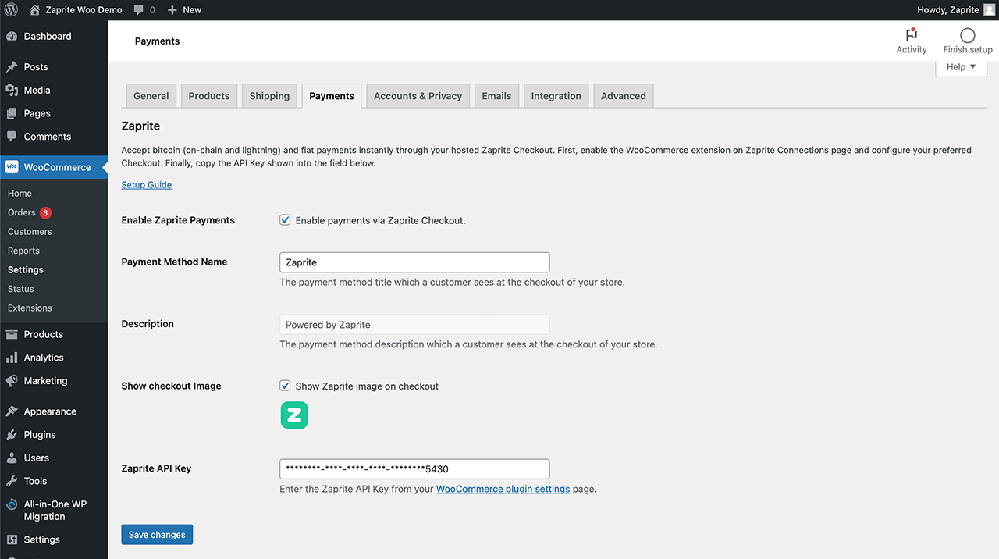
Task: Click the Save changes button
Action: tap(157, 535)
